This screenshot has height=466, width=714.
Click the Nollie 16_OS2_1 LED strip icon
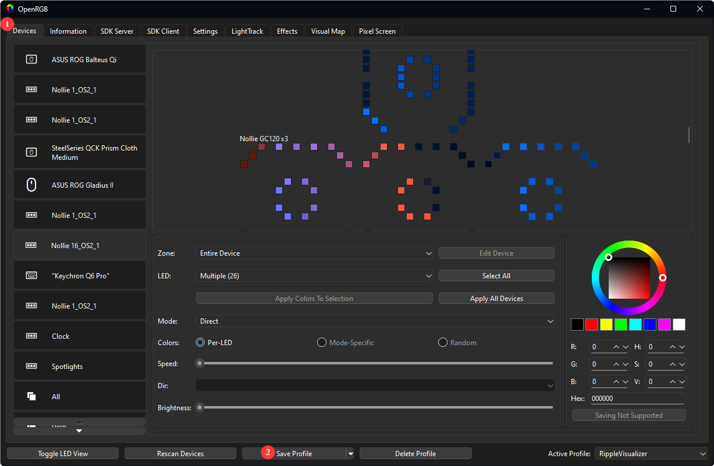coord(31,245)
